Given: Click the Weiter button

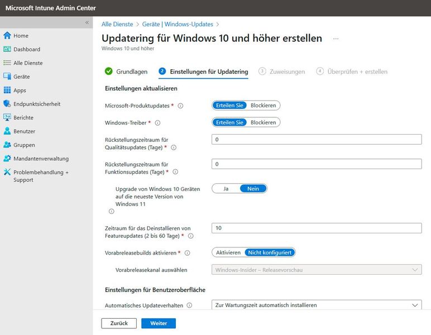Looking at the screenshot, I should pos(159,323).
